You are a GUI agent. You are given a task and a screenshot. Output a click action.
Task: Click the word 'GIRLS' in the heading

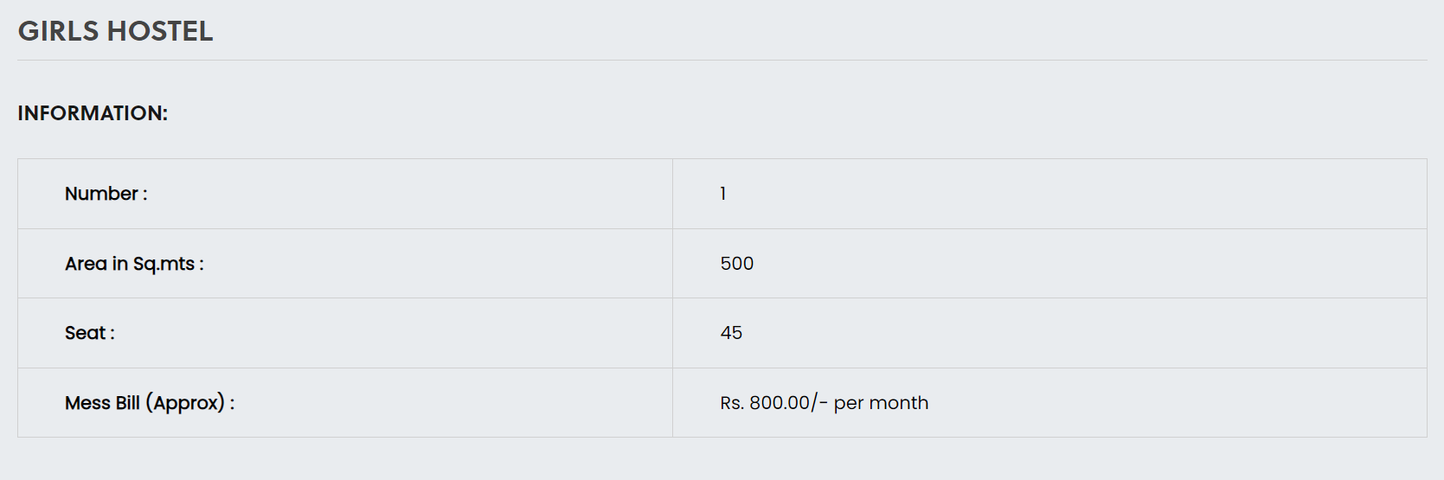coord(59,31)
